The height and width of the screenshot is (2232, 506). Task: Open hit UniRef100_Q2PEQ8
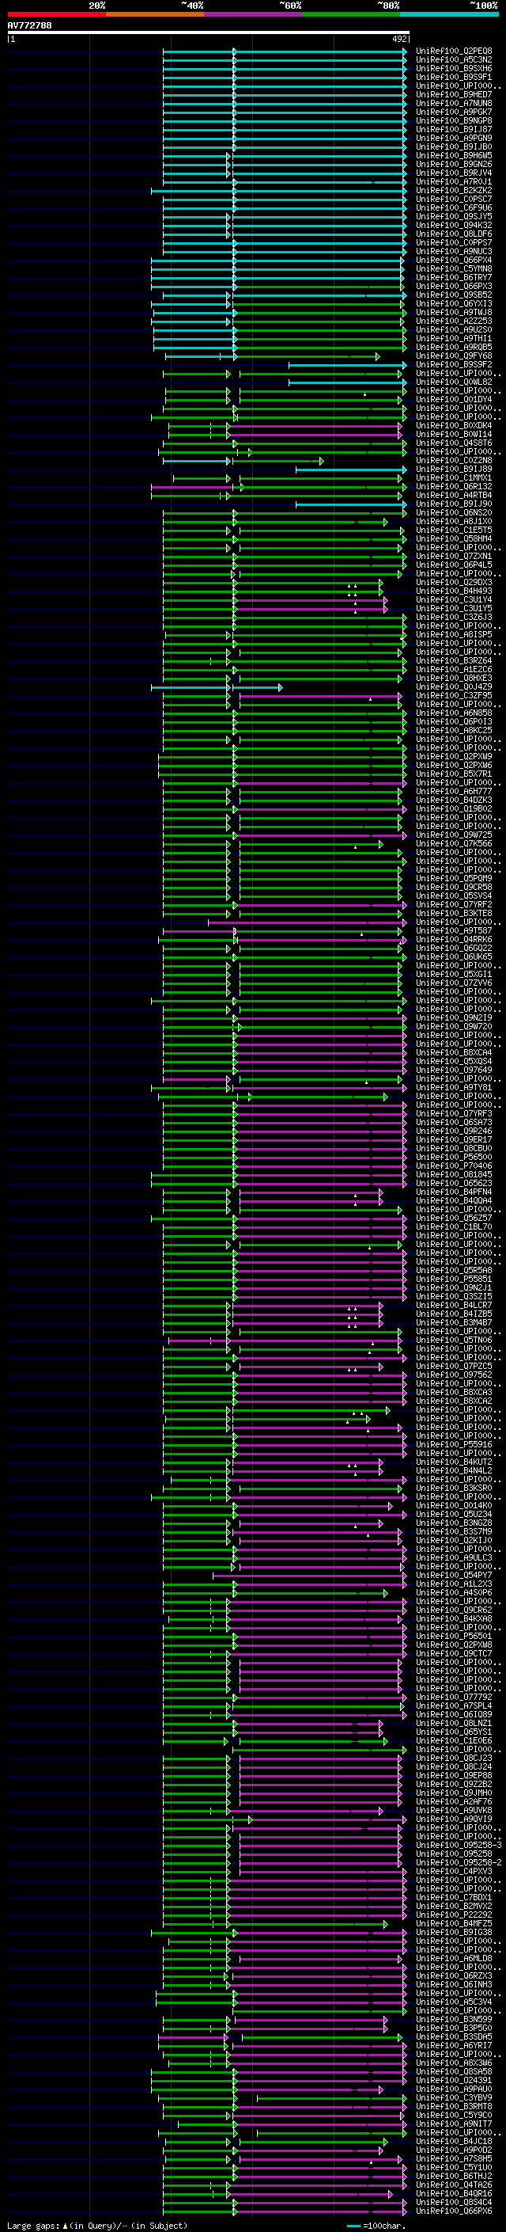[454, 51]
